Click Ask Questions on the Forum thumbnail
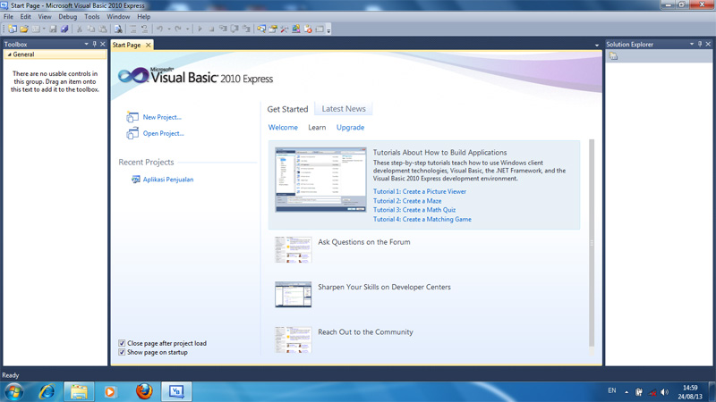The width and height of the screenshot is (716, 402). pyautogui.click(x=294, y=250)
